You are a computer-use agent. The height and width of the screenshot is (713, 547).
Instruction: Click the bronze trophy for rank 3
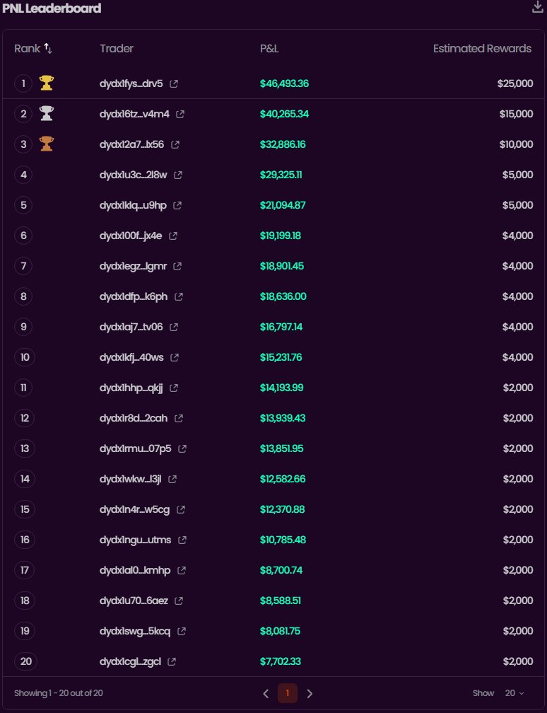(x=47, y=144)
